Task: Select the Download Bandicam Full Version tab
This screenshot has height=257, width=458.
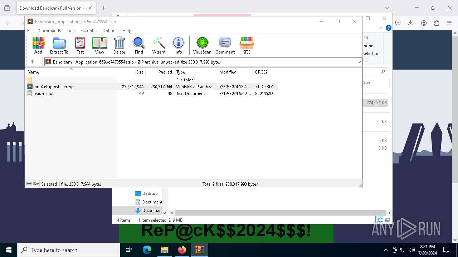Action: [x=56, y=8]
